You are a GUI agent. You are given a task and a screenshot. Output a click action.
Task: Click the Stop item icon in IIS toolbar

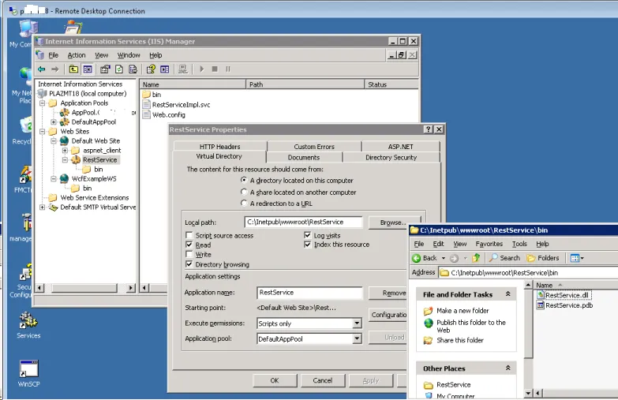pyautogui.click(x=215, y=69)
